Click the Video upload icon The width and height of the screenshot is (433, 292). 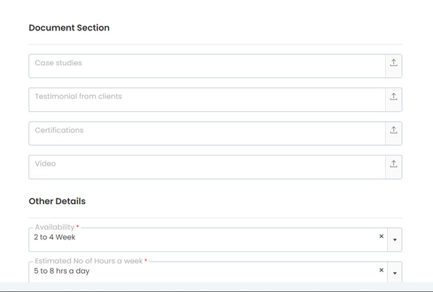(394, 164)
